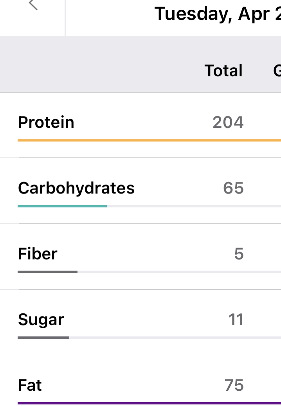
Task: Select the Total column header
Action: pos(223,71)
